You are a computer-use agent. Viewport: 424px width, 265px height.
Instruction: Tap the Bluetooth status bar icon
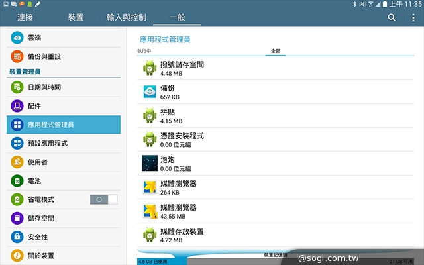[354, 4]
